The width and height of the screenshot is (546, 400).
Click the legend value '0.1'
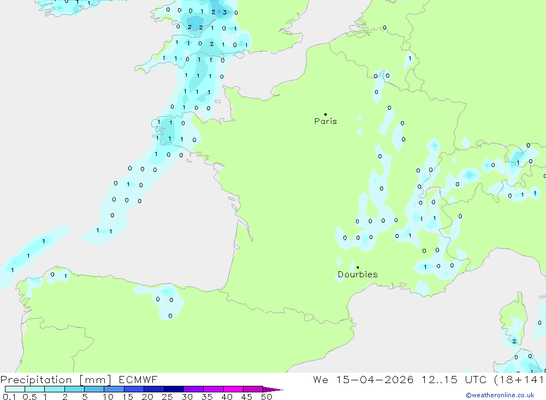[9, 397]
